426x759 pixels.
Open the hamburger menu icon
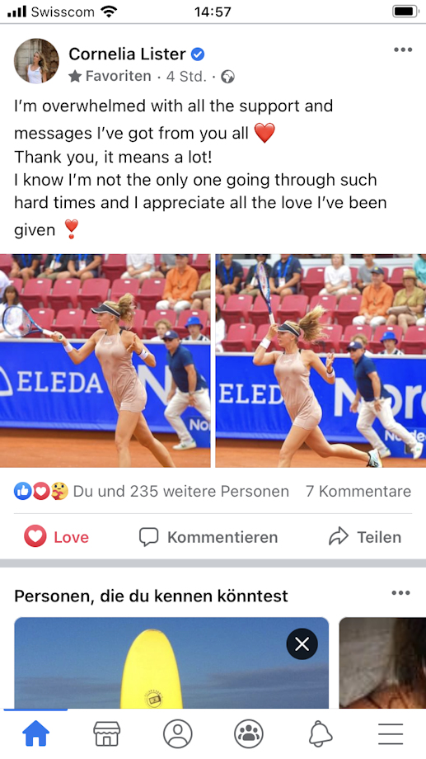tap(391, 733)
